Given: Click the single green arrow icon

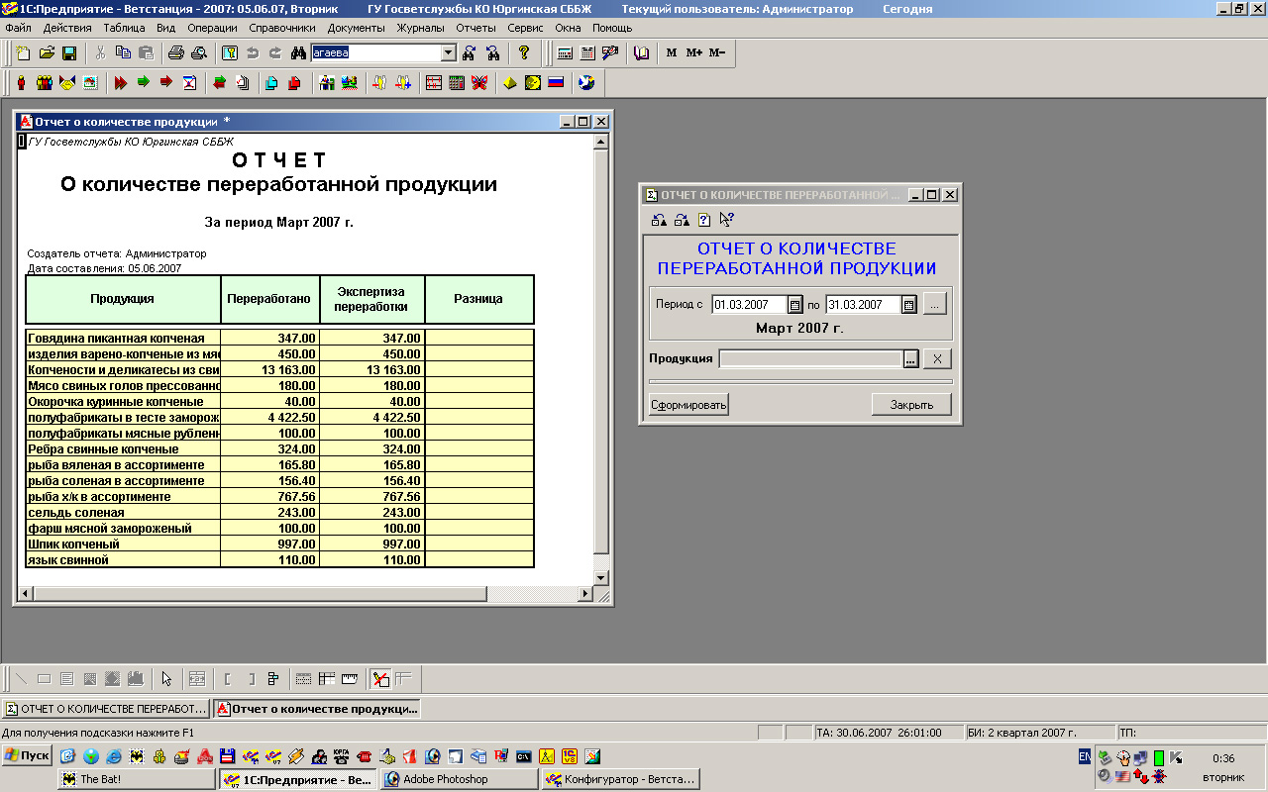Looking at the screenshot, I should tap(144, 83).
